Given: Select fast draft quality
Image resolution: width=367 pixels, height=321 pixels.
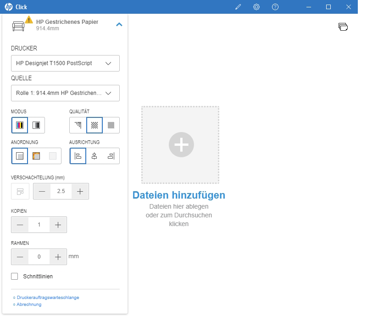Looking at the screenshot, I should click(78, 125).
